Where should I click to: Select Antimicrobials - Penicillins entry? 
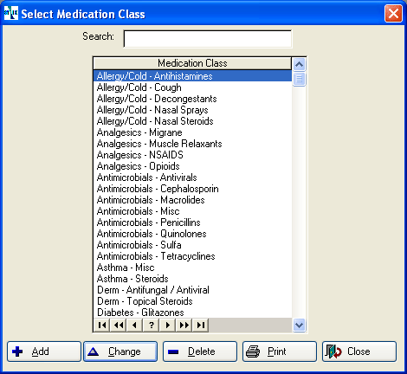[192, 222]
